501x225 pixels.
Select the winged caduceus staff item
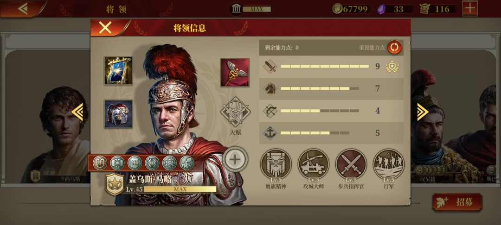[235, 72]
